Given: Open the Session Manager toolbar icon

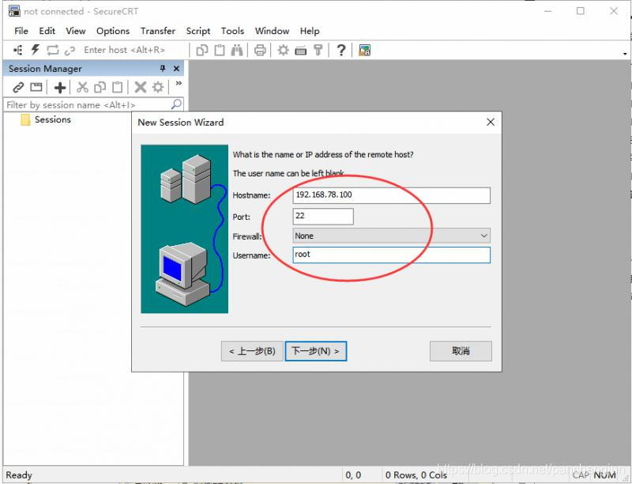Looking at the screenshot, I should pyautogui.click(x=17, y=50).
